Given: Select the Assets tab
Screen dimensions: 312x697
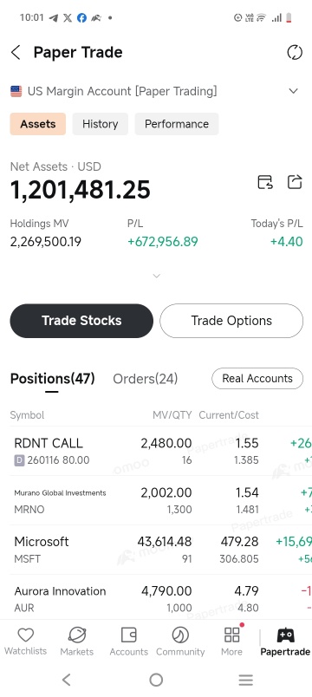Looking at the screenshot, I should (38, 124).
